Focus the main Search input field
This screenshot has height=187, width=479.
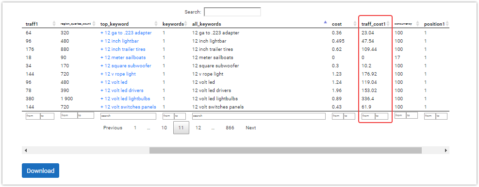point(232,12)
